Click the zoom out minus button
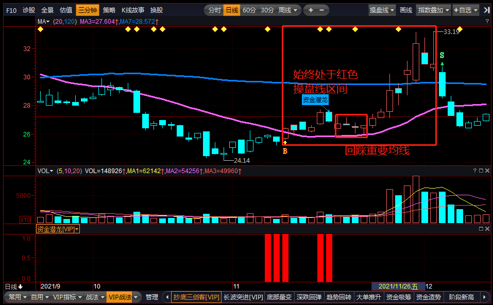Screen dimensions: 493x305 (x=322, y=10)
